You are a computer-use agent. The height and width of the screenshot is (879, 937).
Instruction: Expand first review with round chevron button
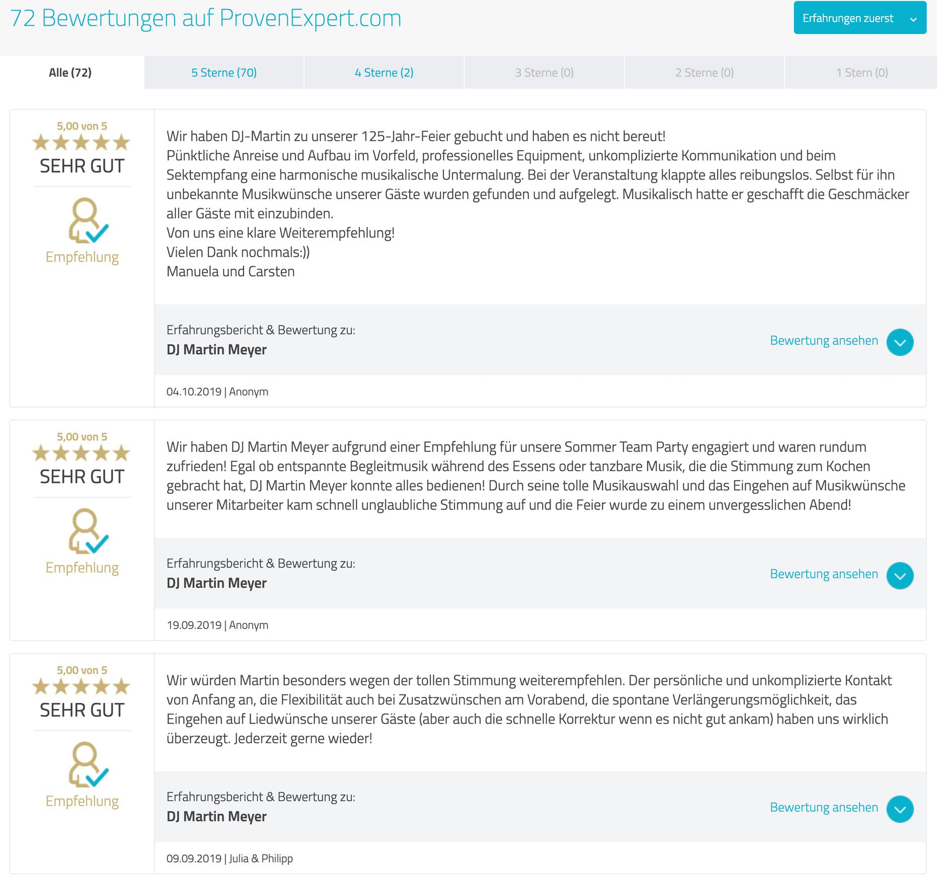(900, 342)
